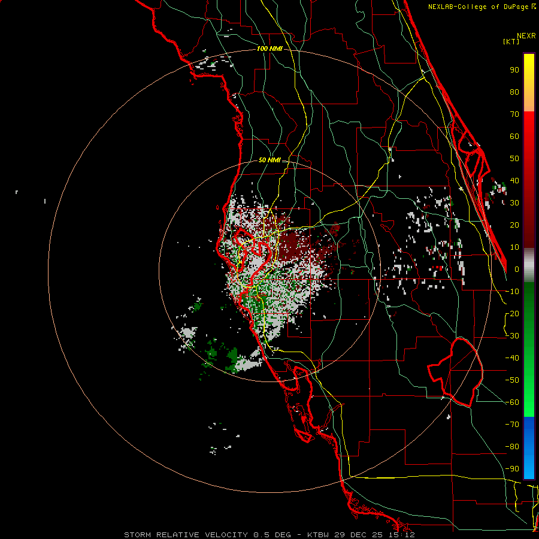The height and width of the screenshot is (539, 539).
Task: Click the '-40' scale label
Action: point(512,358)
